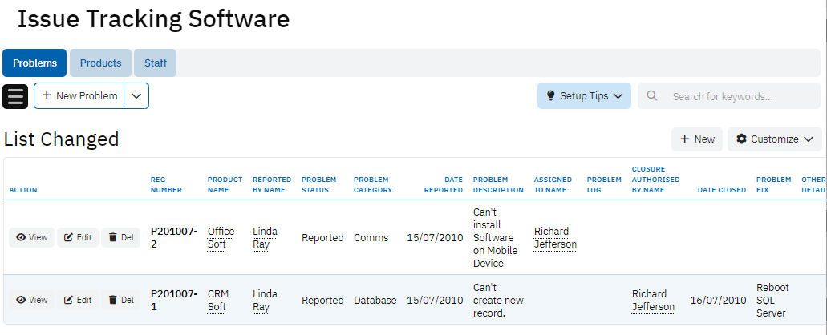Open the CRM Soft product link
The width and height of the screenshot is (827, 335).
coord(217,300)
